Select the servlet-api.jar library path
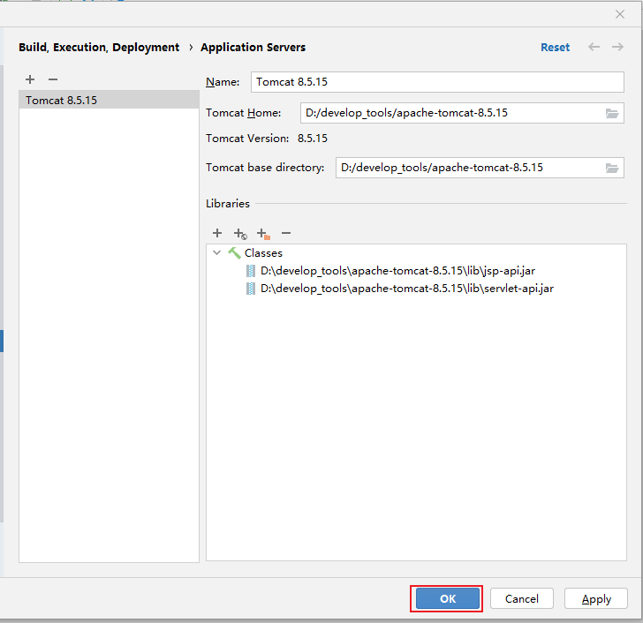Image resolution: width=643 pixels, height=623 pixels. 407,289
